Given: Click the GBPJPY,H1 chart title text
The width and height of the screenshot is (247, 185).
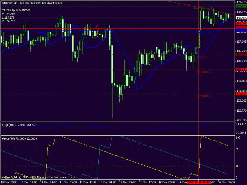Looking at the screenshot, I should 10,3.
